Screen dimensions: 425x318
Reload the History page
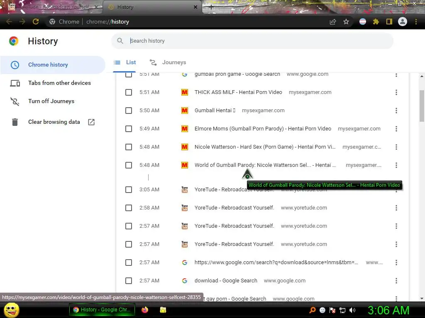coord(36,22)
